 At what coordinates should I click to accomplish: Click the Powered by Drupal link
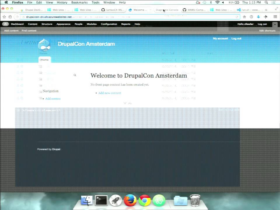point(56,149)
